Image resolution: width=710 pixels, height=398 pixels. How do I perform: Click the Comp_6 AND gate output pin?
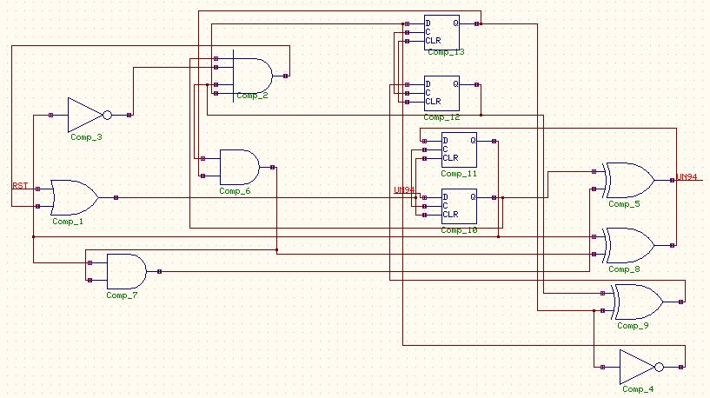(272, 167)
